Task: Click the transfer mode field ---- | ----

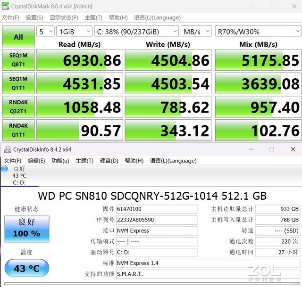Action: click(x=157, y=241)
